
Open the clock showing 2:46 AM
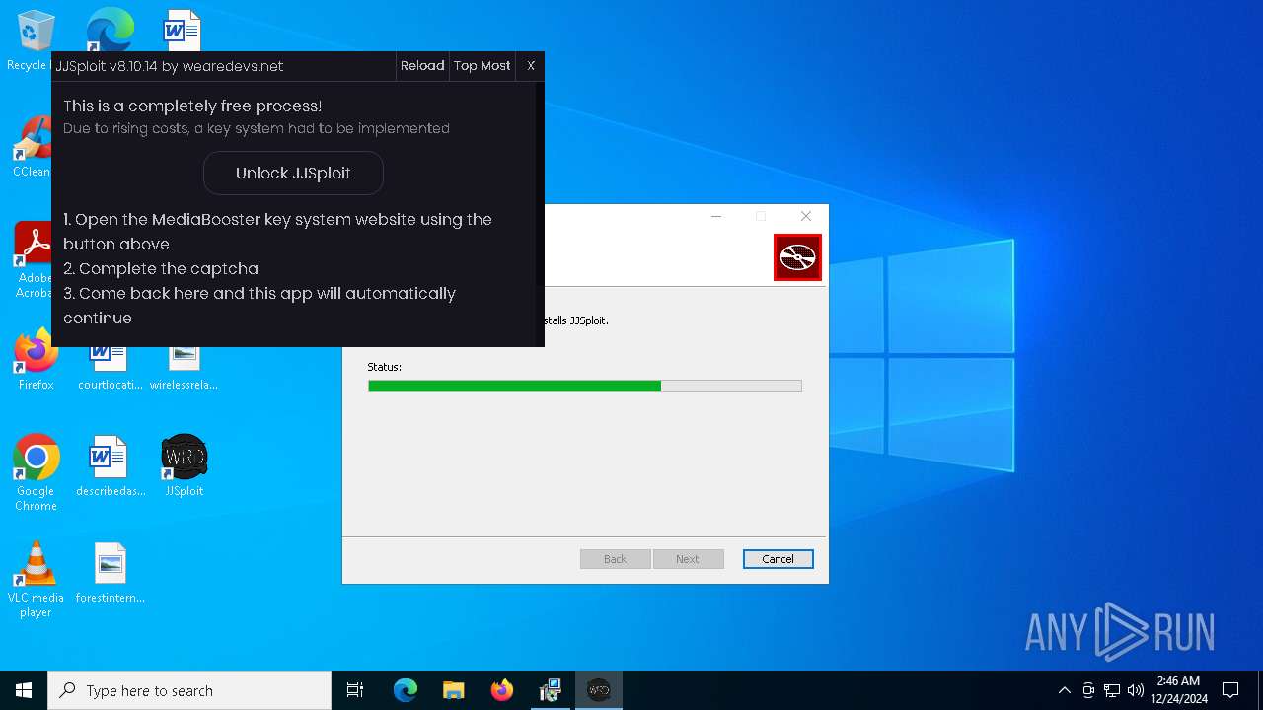tap(1178, 690)
